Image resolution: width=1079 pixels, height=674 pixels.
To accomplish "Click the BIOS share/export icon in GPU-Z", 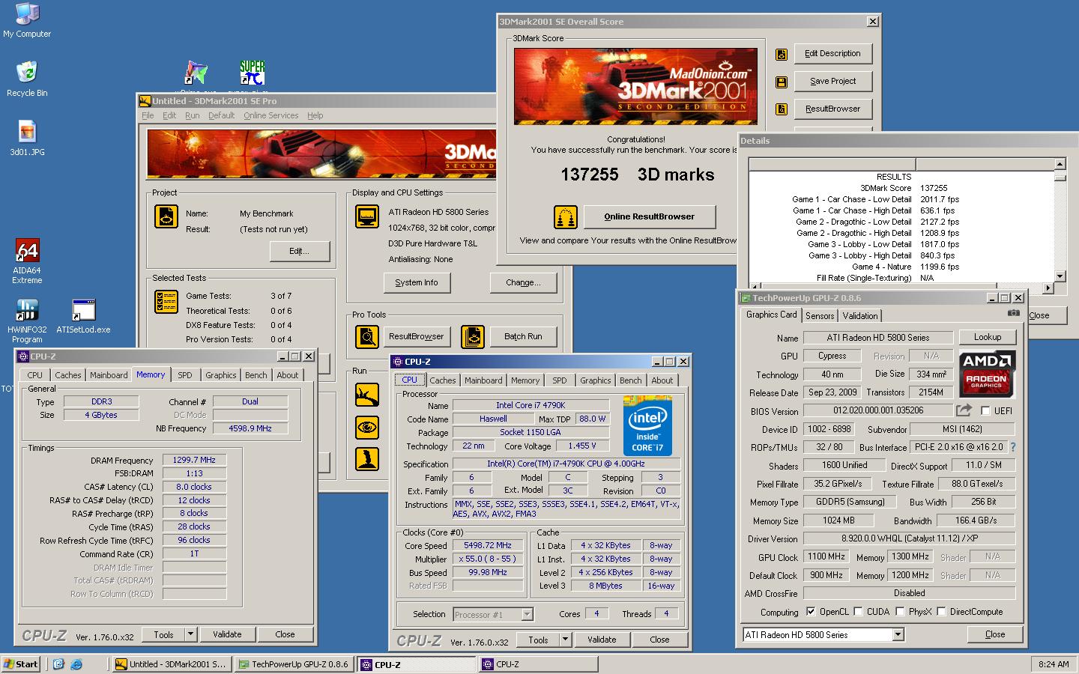I will 964,410.
